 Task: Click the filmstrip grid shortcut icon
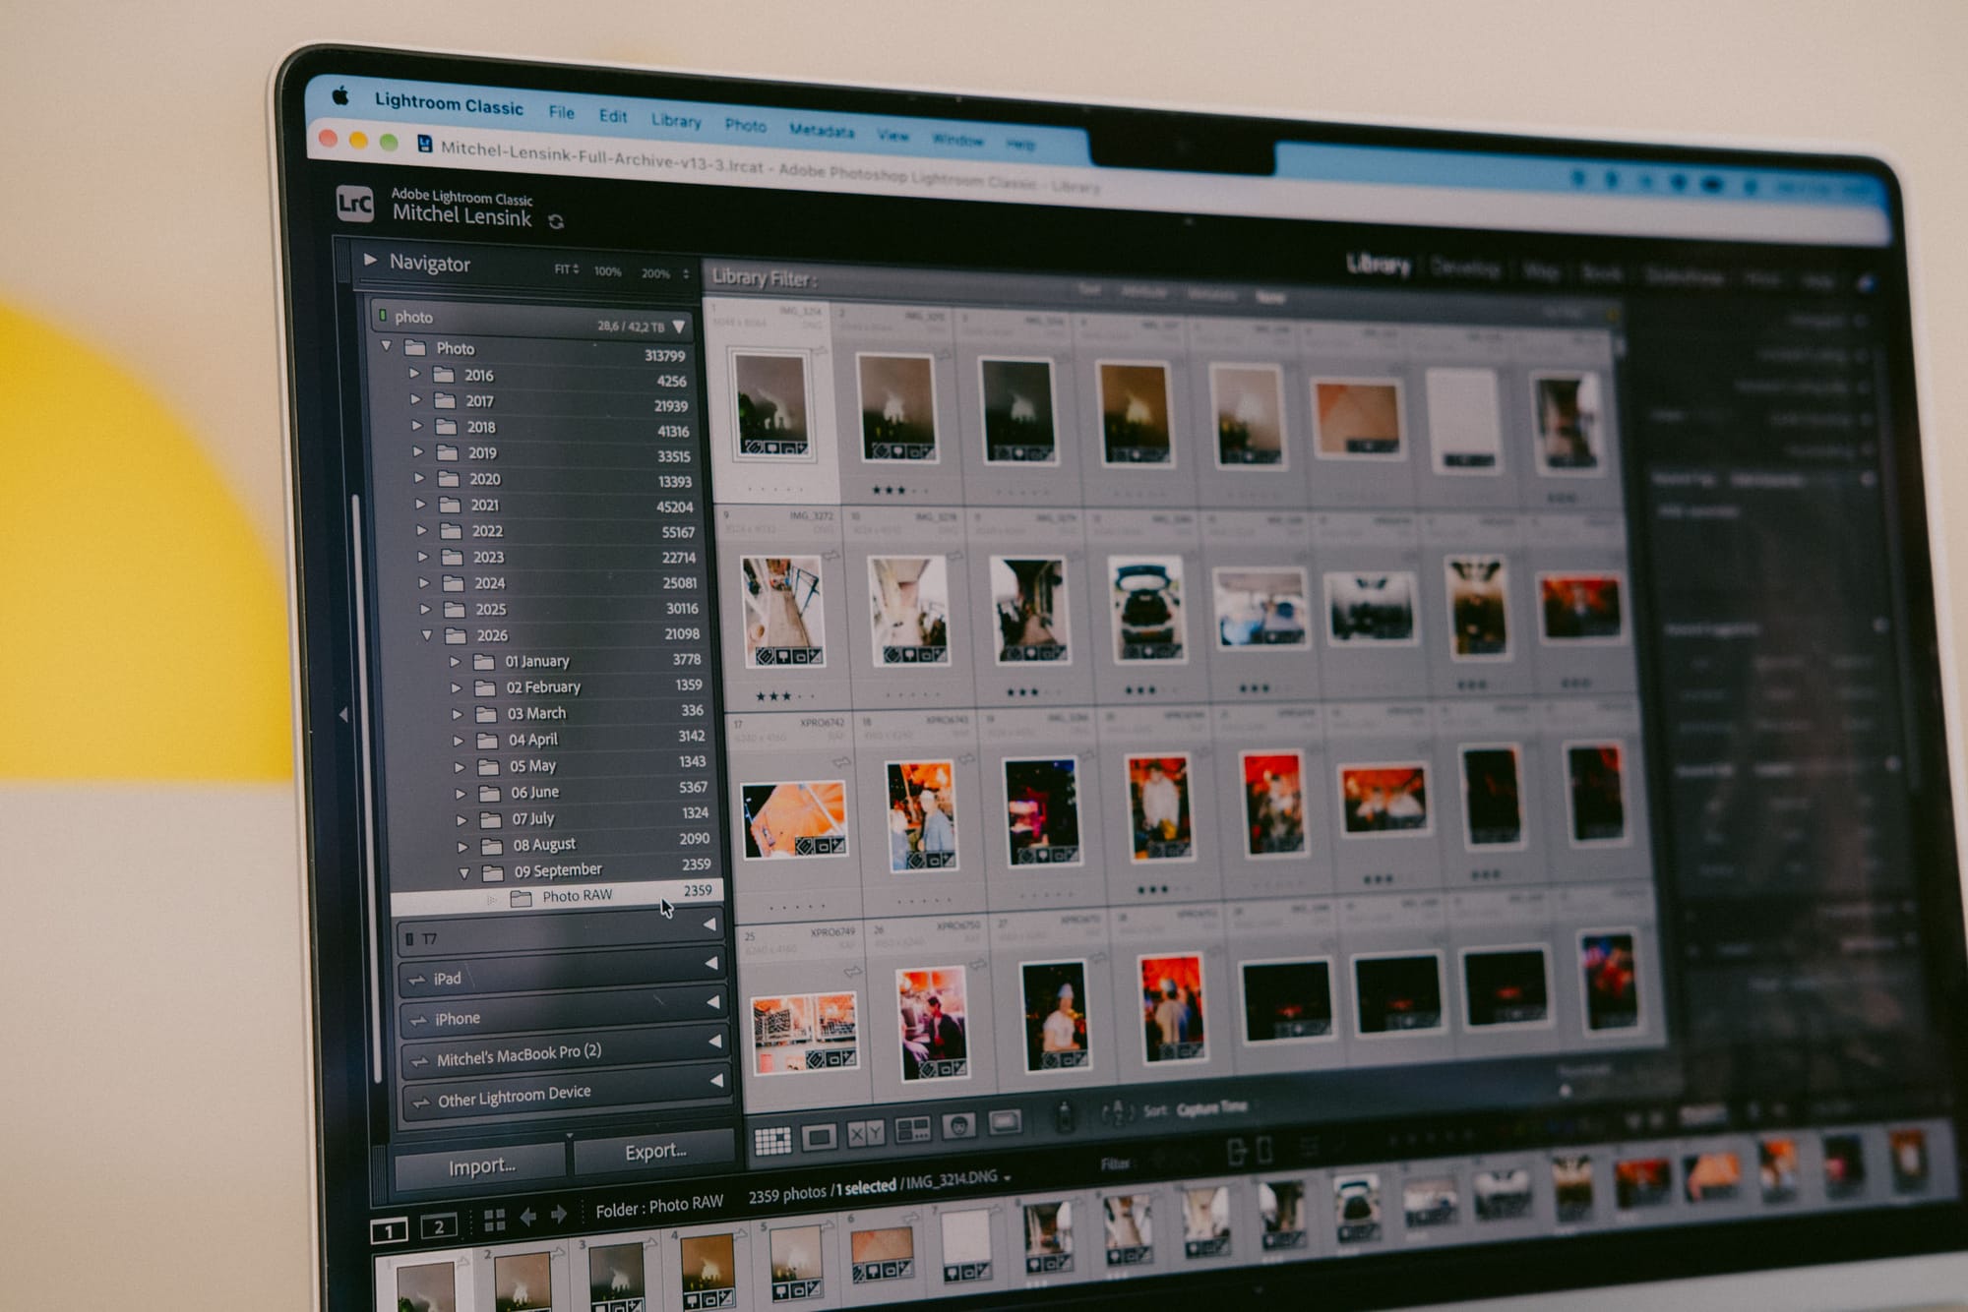(x=495, y=1221)
